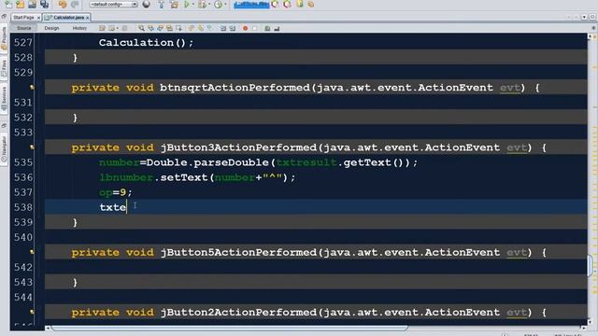This screenshot has width=598, height=336.
Task: Click the Shift Line Left icon
Action: tap(223, 28)
